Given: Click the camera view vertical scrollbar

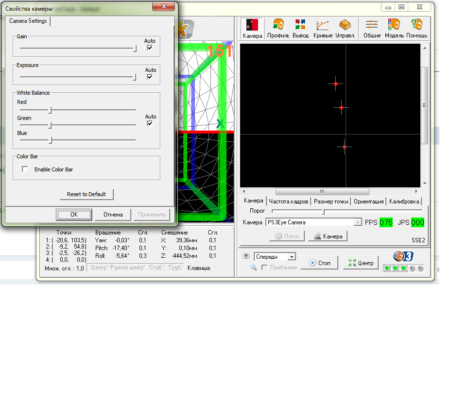Looking at the screenshot, I should click(x=424, y=105).
